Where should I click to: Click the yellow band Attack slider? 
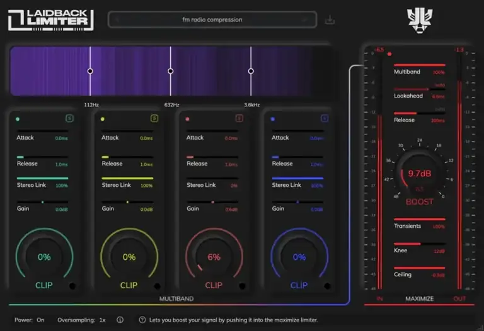(127, 131)
